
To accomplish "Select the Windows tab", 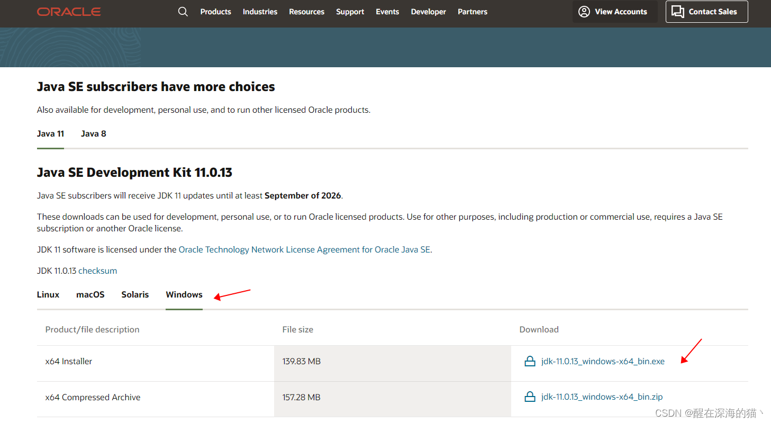I will [184, 295].
